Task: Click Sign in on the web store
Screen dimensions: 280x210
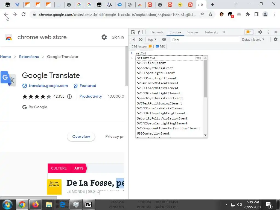Action: point(118,37)
